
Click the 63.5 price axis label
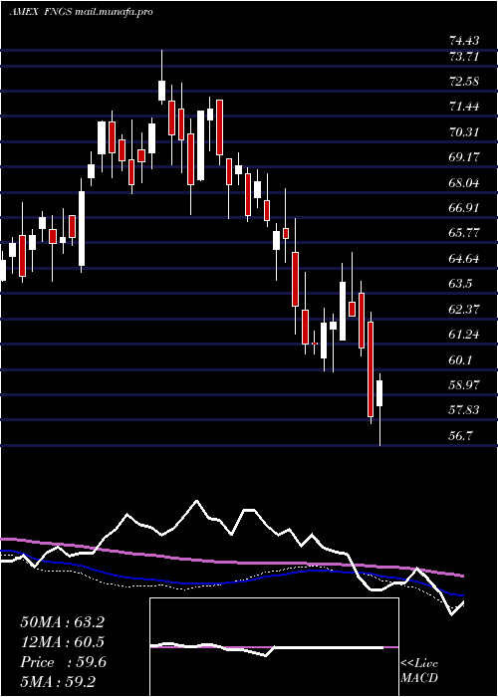461,284
